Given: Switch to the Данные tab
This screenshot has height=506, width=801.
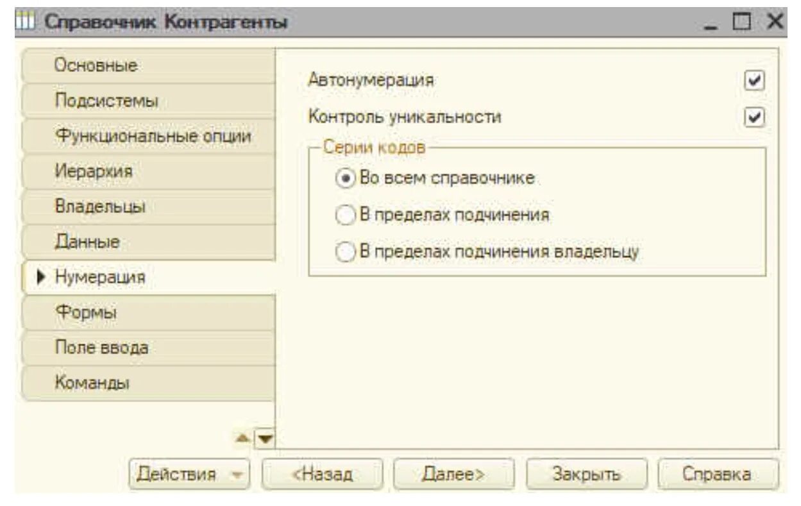Looking at the screenshot, I should tap(148, 242).
